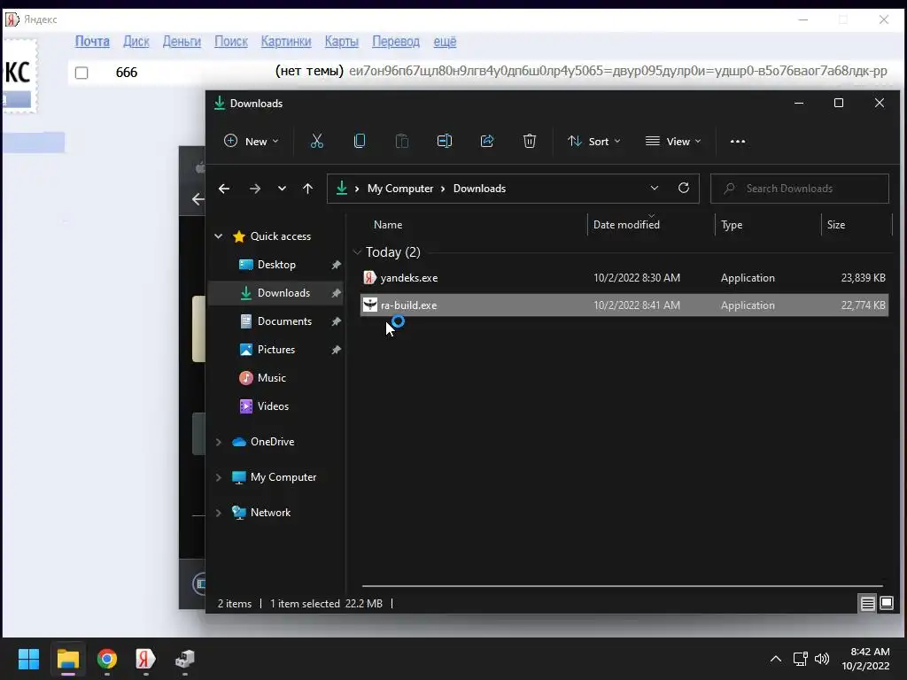Open the email with subject (нет темы)
Screen dimensions: 907x680
pyautogui.click(x=309, y=71)
